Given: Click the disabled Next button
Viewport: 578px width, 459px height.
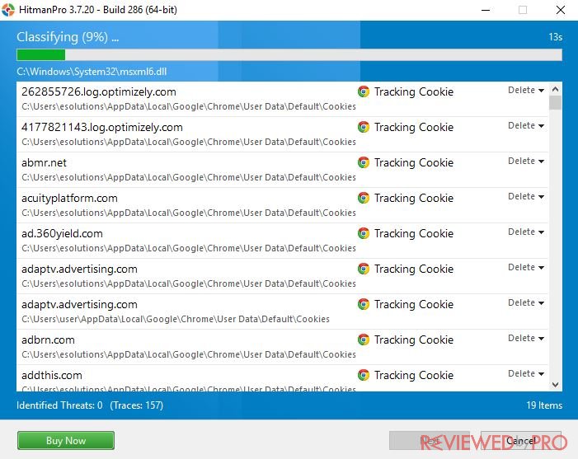Looking at the screenshot, I should (x=430, y=440).
